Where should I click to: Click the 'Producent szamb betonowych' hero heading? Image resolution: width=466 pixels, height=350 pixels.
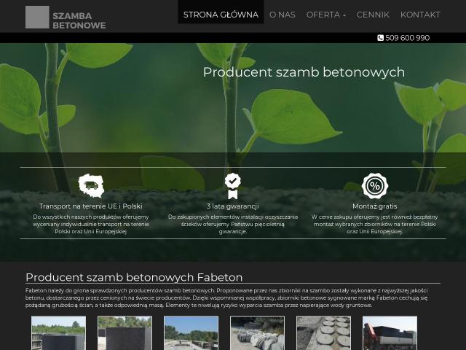304,72
